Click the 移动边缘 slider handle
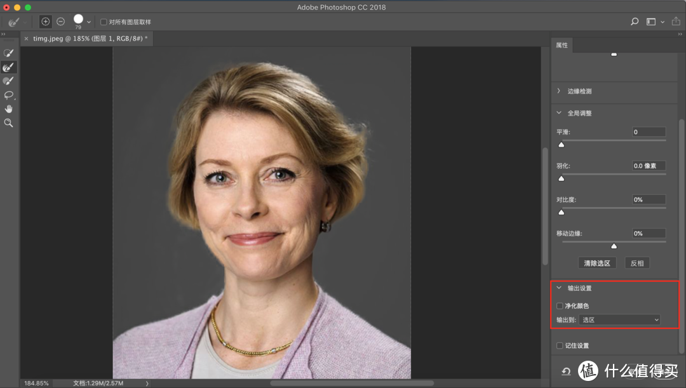Screen dimensions: 686x388 (614, 246)
